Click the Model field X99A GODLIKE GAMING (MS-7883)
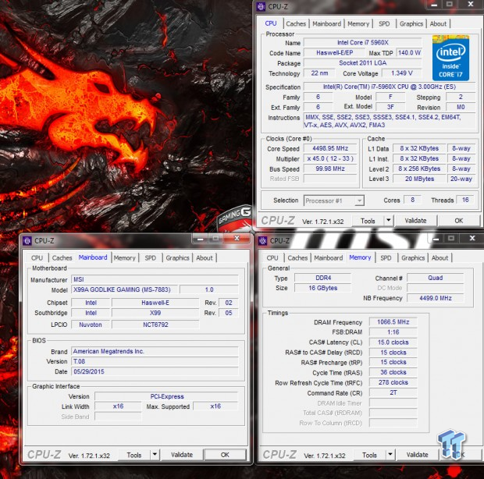This screenshot has width=484, height=479. pos(125,289)
